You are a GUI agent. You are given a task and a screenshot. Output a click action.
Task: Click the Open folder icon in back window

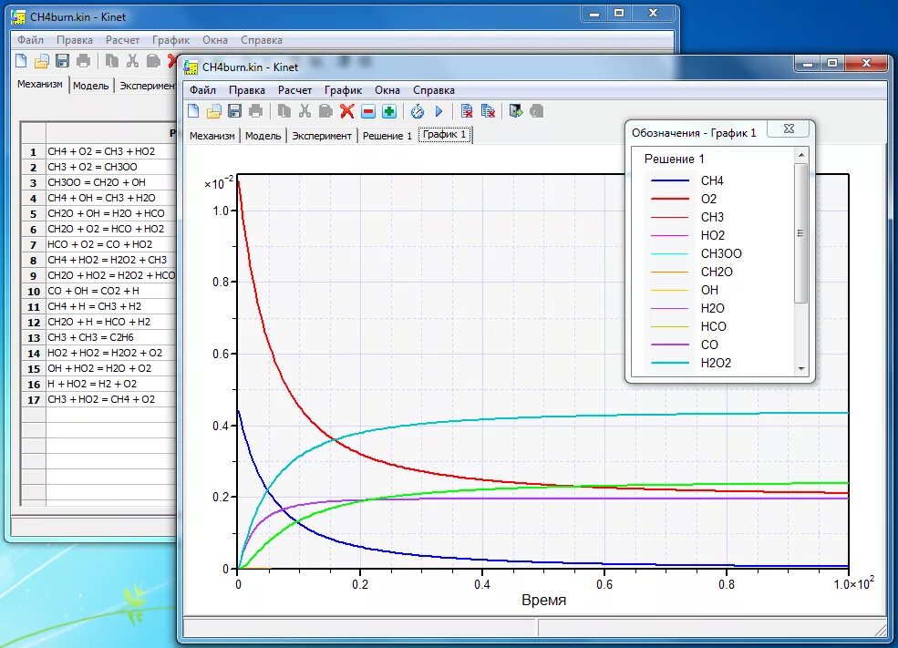42,61
